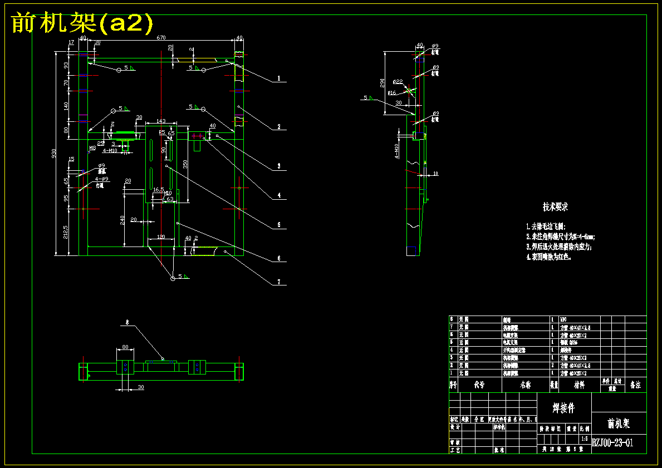Click the 212,5 dimension text
662x468 pixels.
[x=66, y=231]
